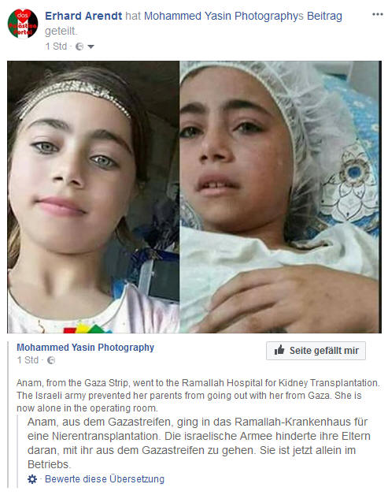Image resolution: width=388 pixels, height=495 pixels.
Task: Open Mohammed Yasin Photography page below the photo
Action: click(86, 348)
